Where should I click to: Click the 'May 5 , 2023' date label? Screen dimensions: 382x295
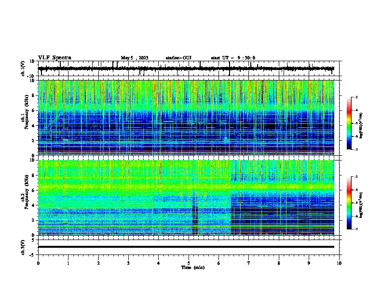(x=135, y=58)
